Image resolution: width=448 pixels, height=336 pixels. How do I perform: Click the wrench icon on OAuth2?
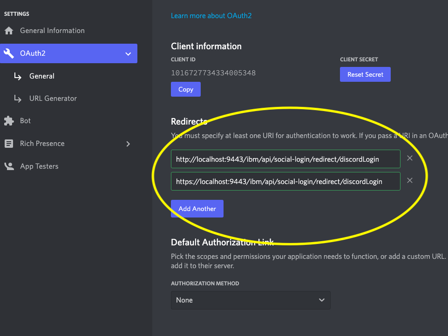9,53
